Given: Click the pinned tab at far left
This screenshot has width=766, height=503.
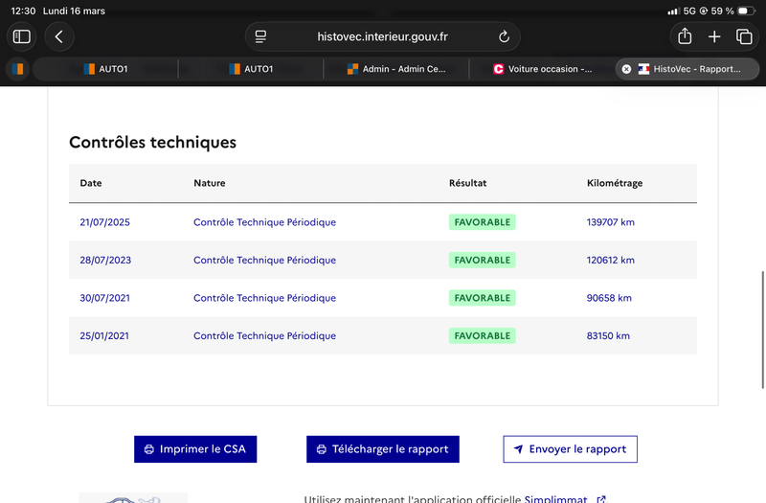Looking at the screenshot, I should (17, 69).
